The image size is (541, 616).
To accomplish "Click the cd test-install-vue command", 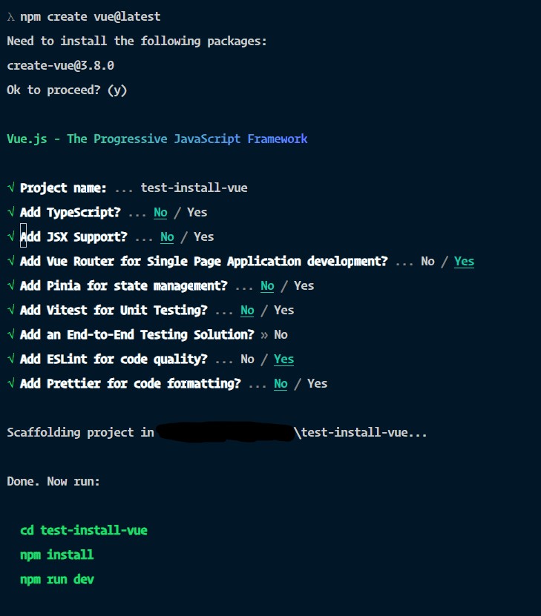I will point(84,530).
